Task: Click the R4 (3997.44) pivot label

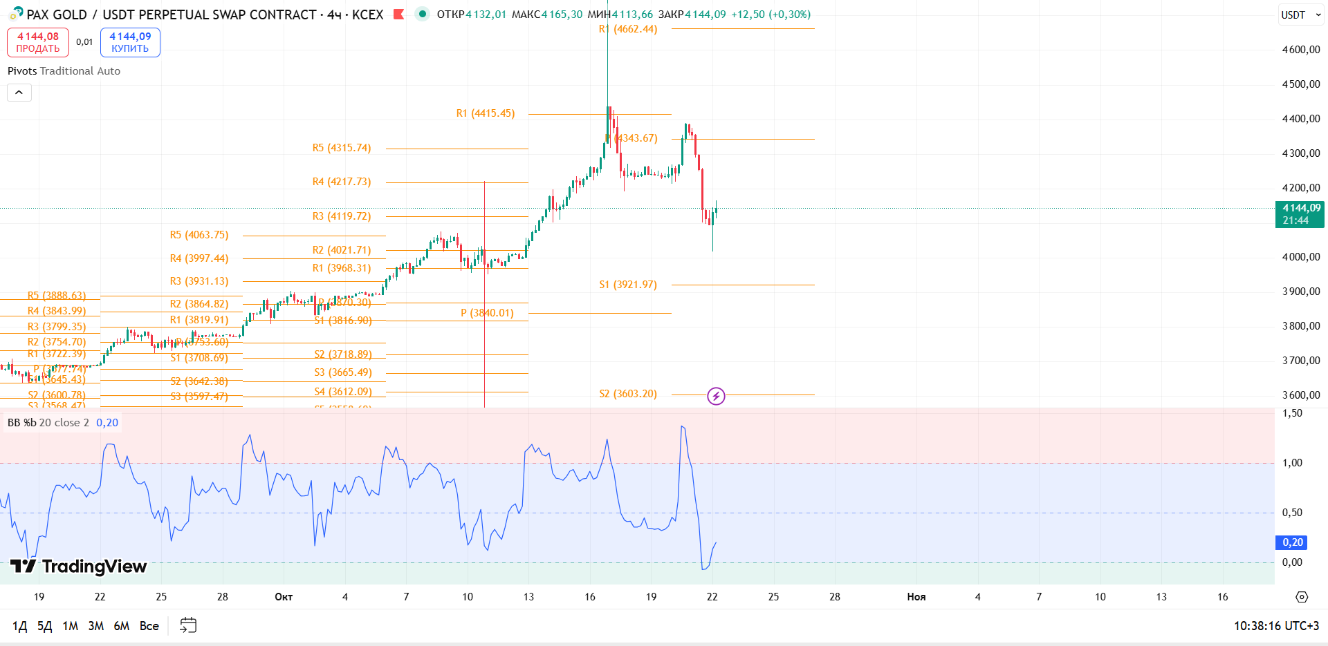Action: [x=199, y=258]
